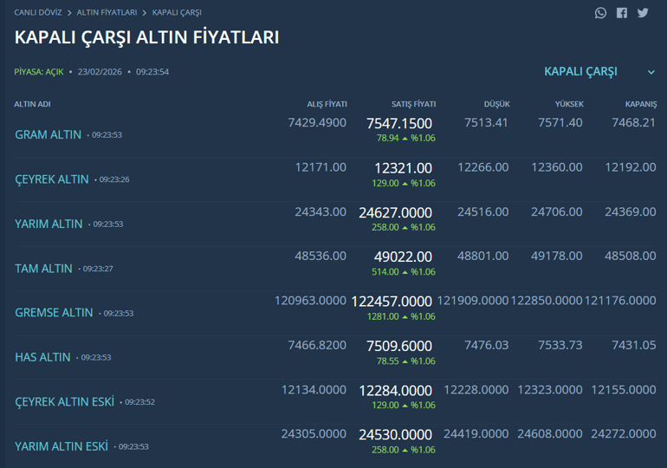Share page on Twitter icon
Viewport: 667px width, 468px height.
[643, 13]
